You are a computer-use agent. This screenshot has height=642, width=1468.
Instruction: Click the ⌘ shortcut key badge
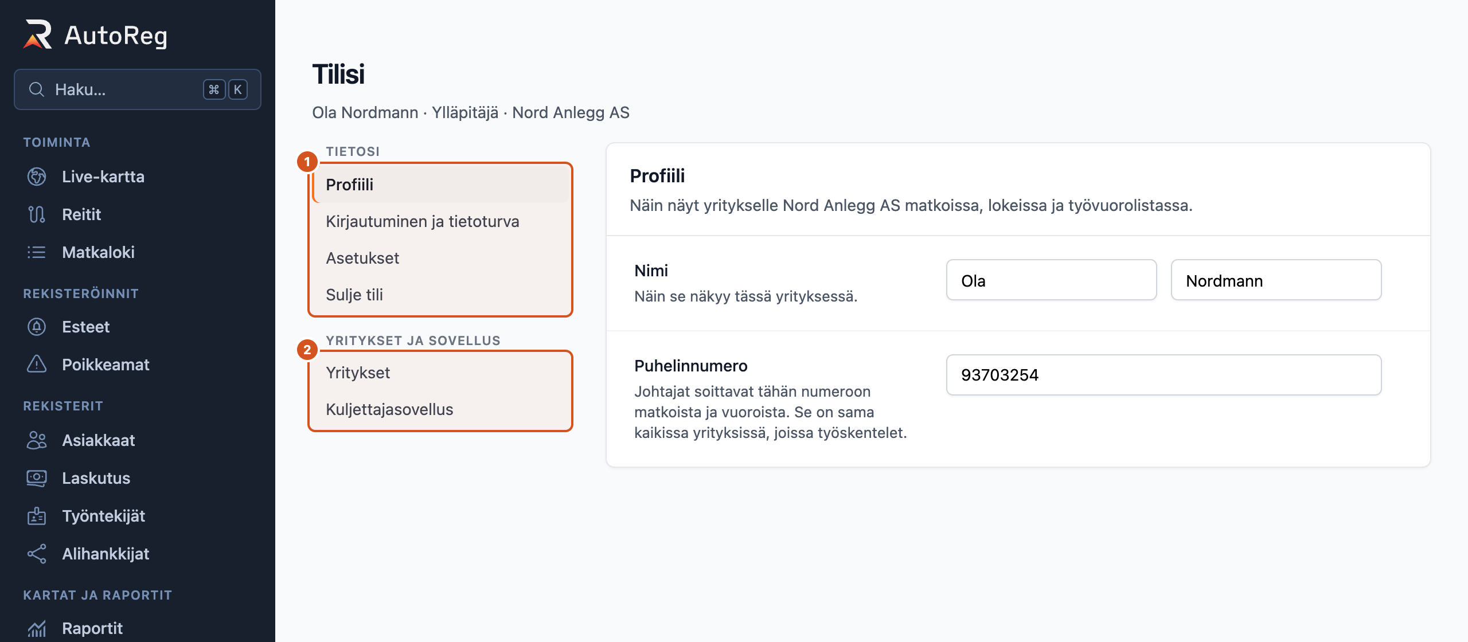(x=214, y=89)
